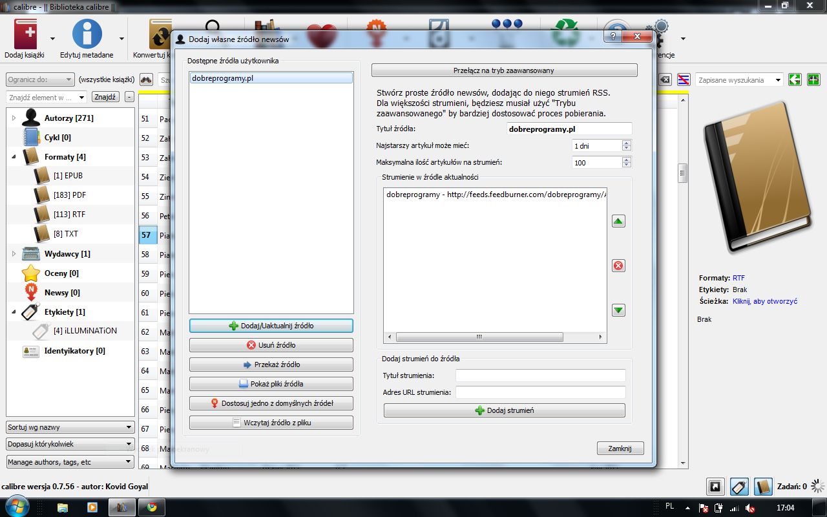
Task: Click the Usuń źródło button
Action: click(271, 345)
